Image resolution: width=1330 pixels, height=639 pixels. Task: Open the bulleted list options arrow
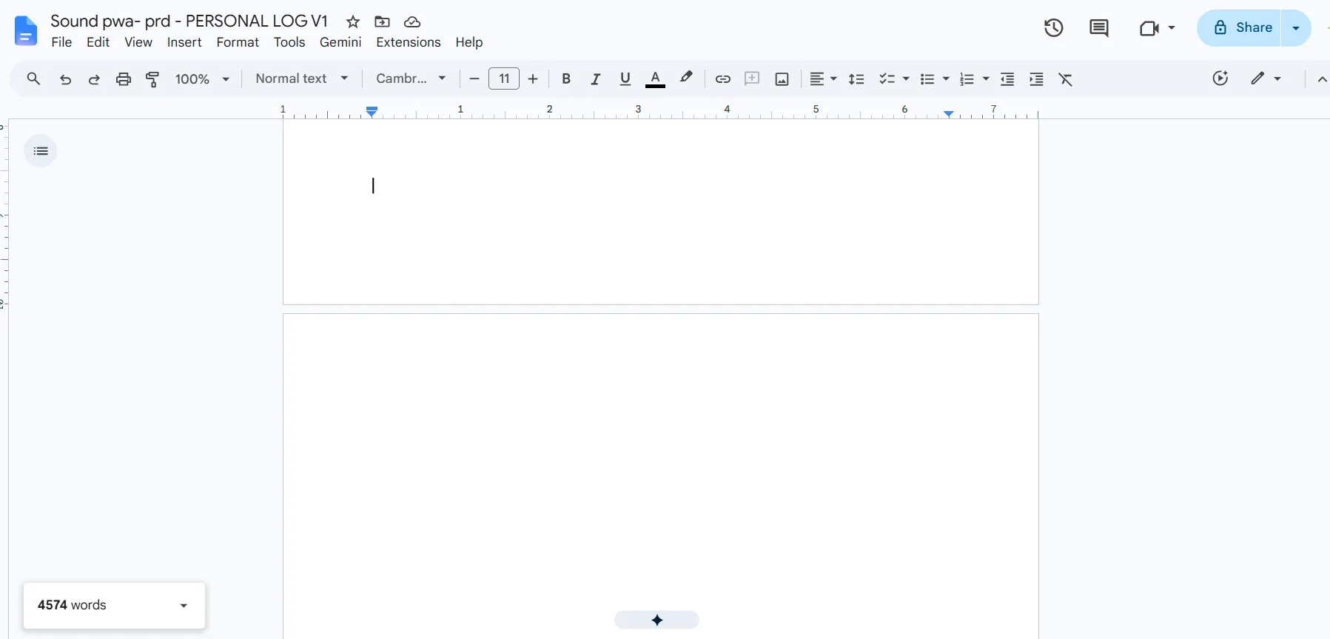click(x=946, y=79)
